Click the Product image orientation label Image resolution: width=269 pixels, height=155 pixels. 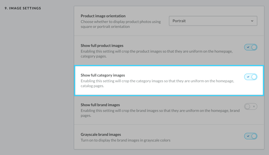[x=103, y=16]
